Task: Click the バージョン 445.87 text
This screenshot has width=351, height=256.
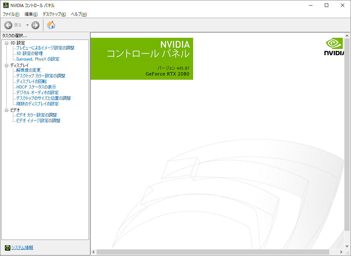Action: 174,68
